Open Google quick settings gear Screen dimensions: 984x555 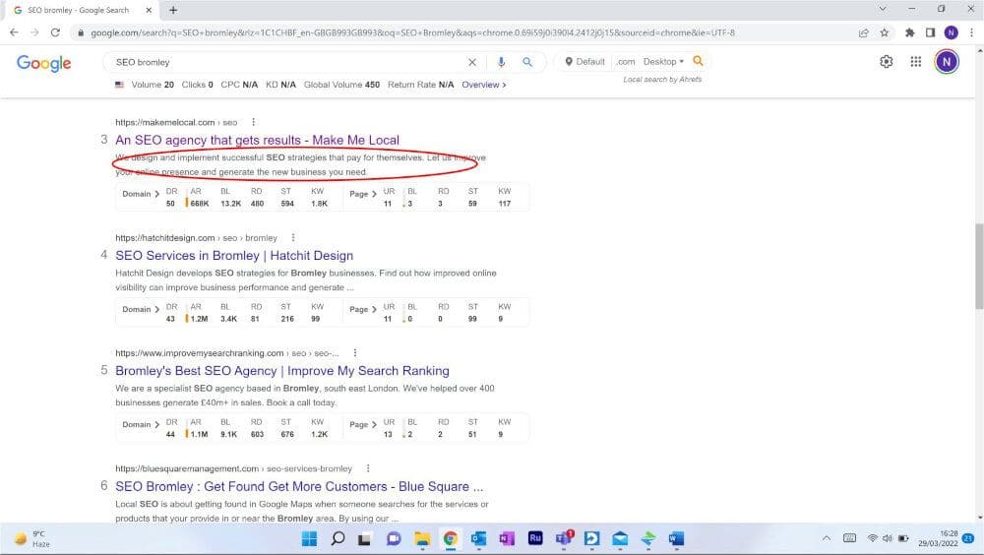887,62
